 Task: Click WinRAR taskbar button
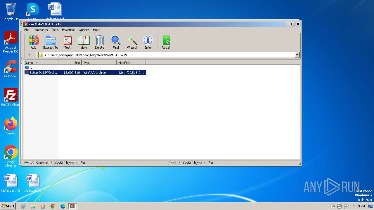click(72, 206)
